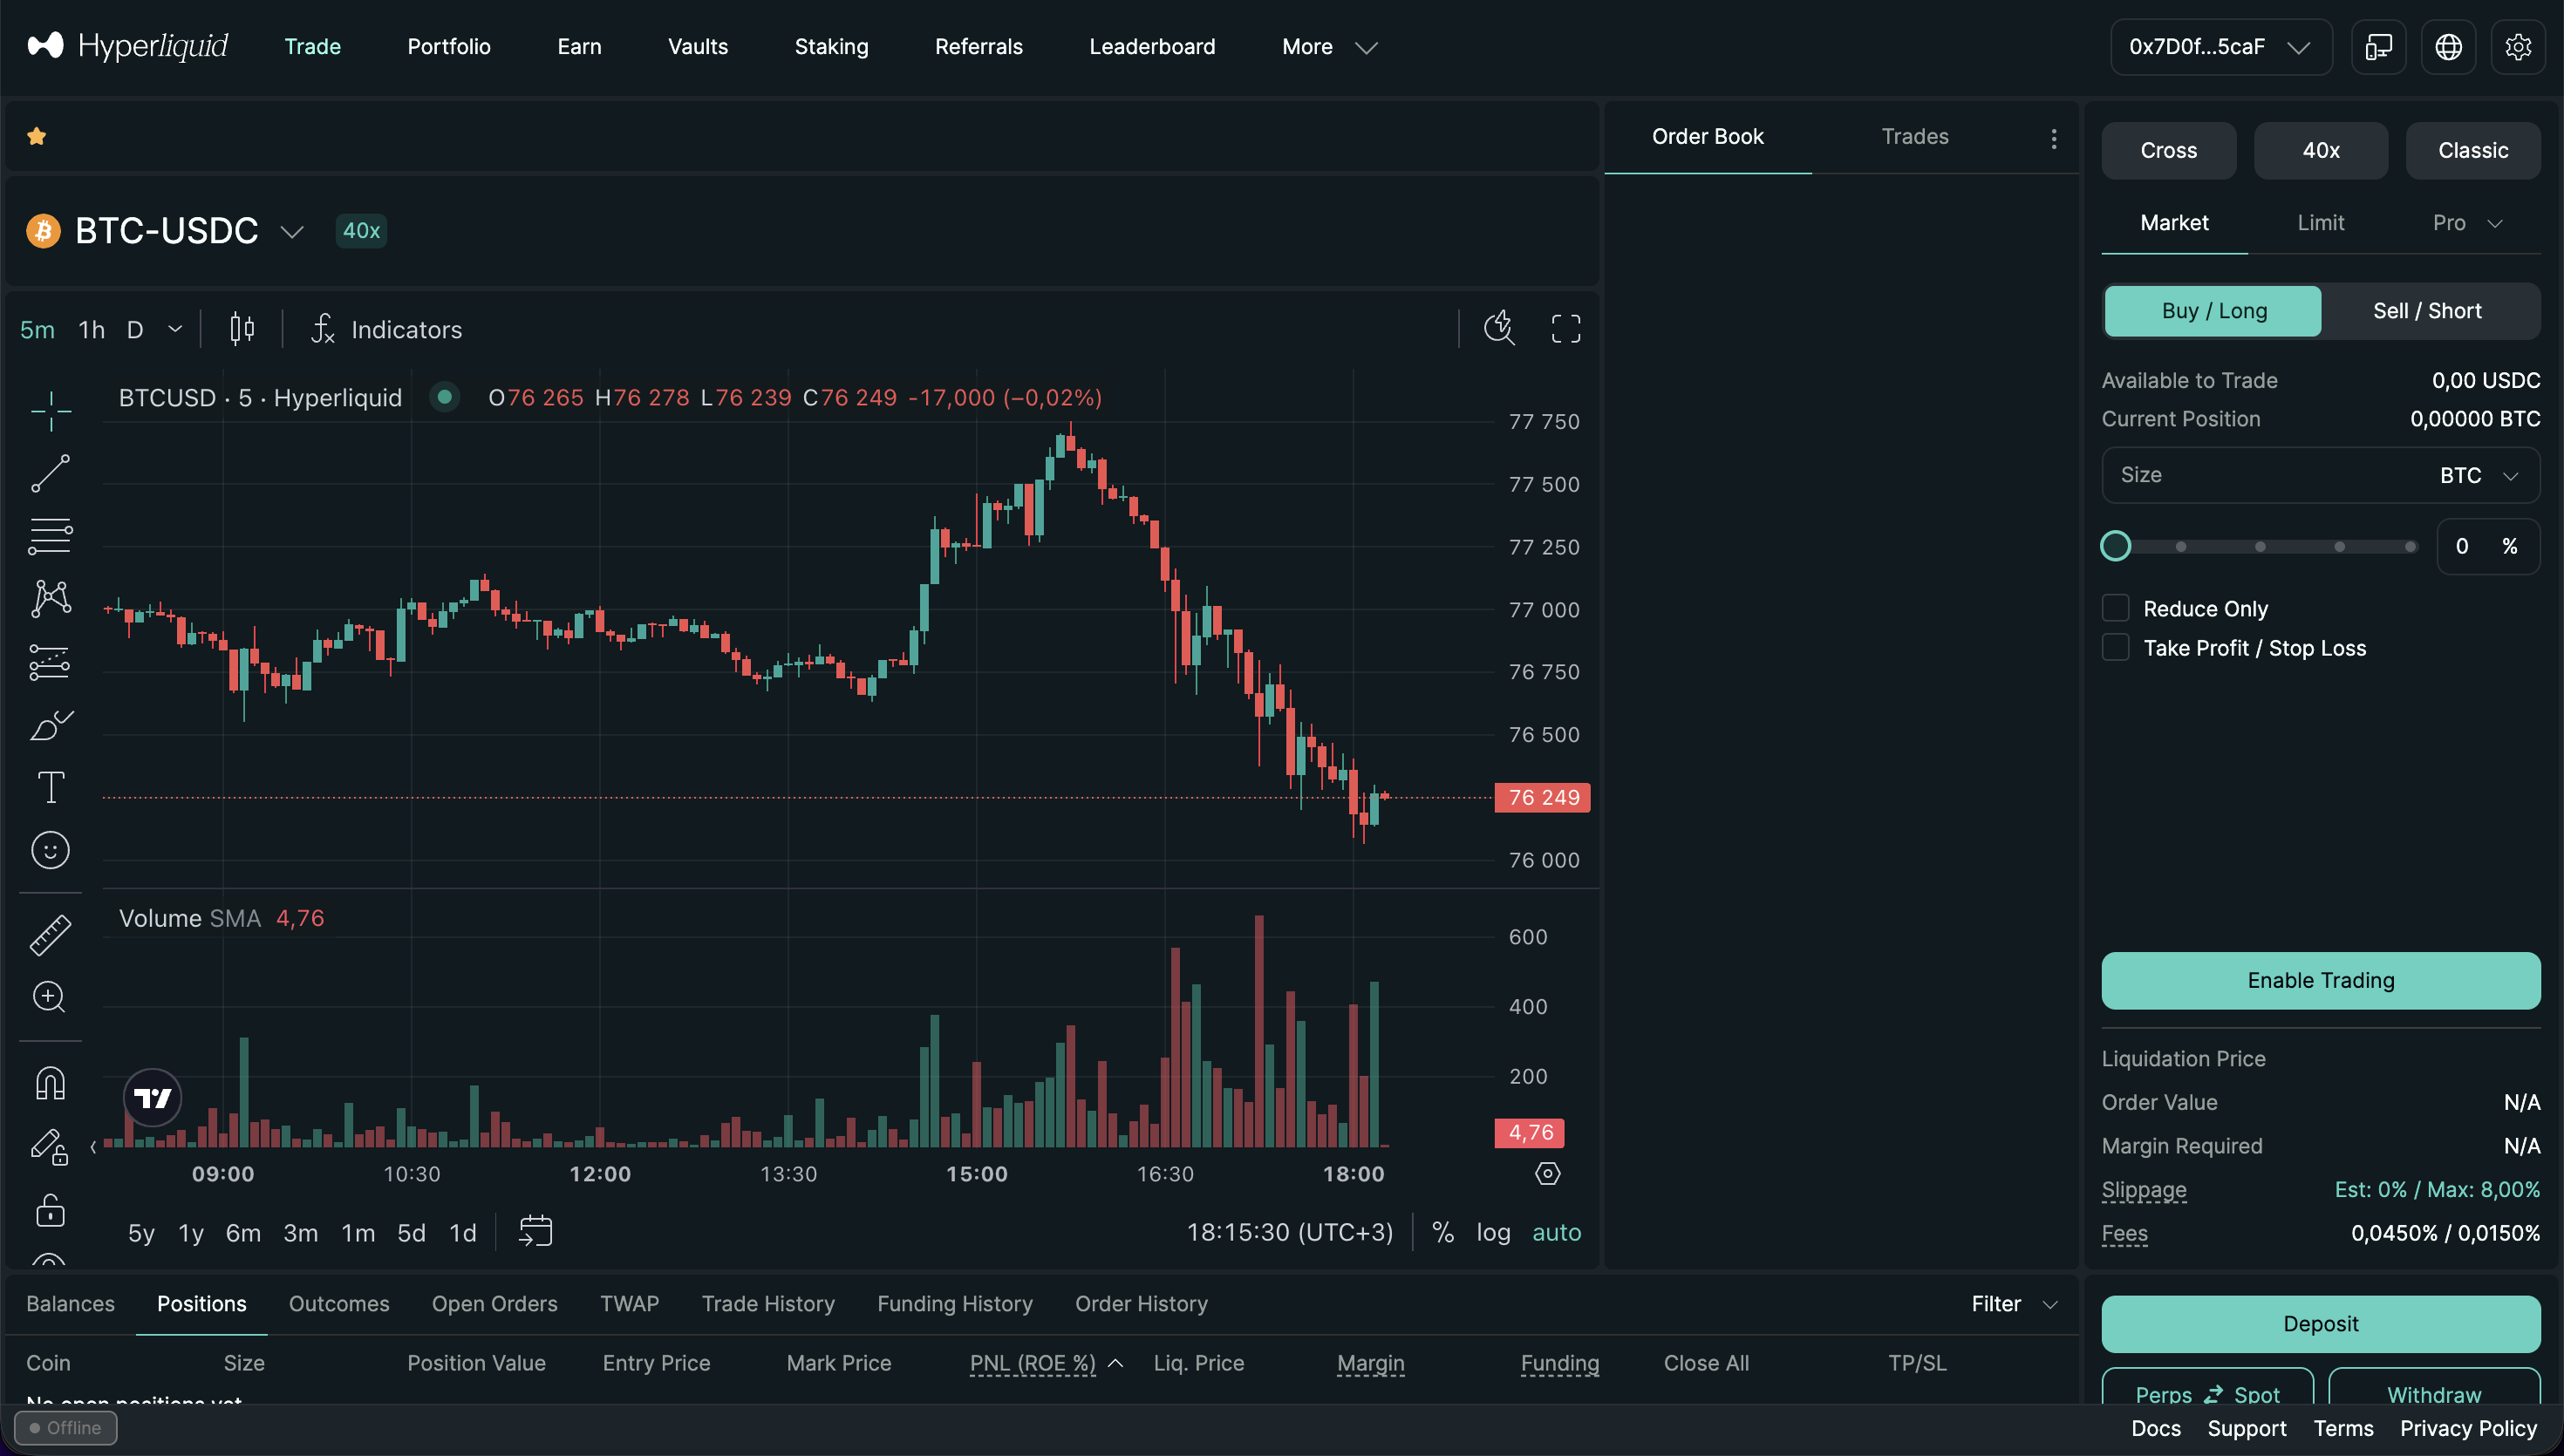Toggle the green session status indicator
The height and width of the screenshot is (1456, 2564).
(x=444, y=397)
